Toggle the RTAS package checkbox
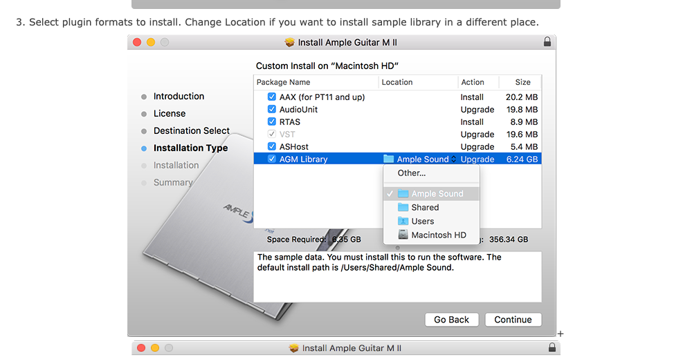692x359 pixels. tap(272, 122)
